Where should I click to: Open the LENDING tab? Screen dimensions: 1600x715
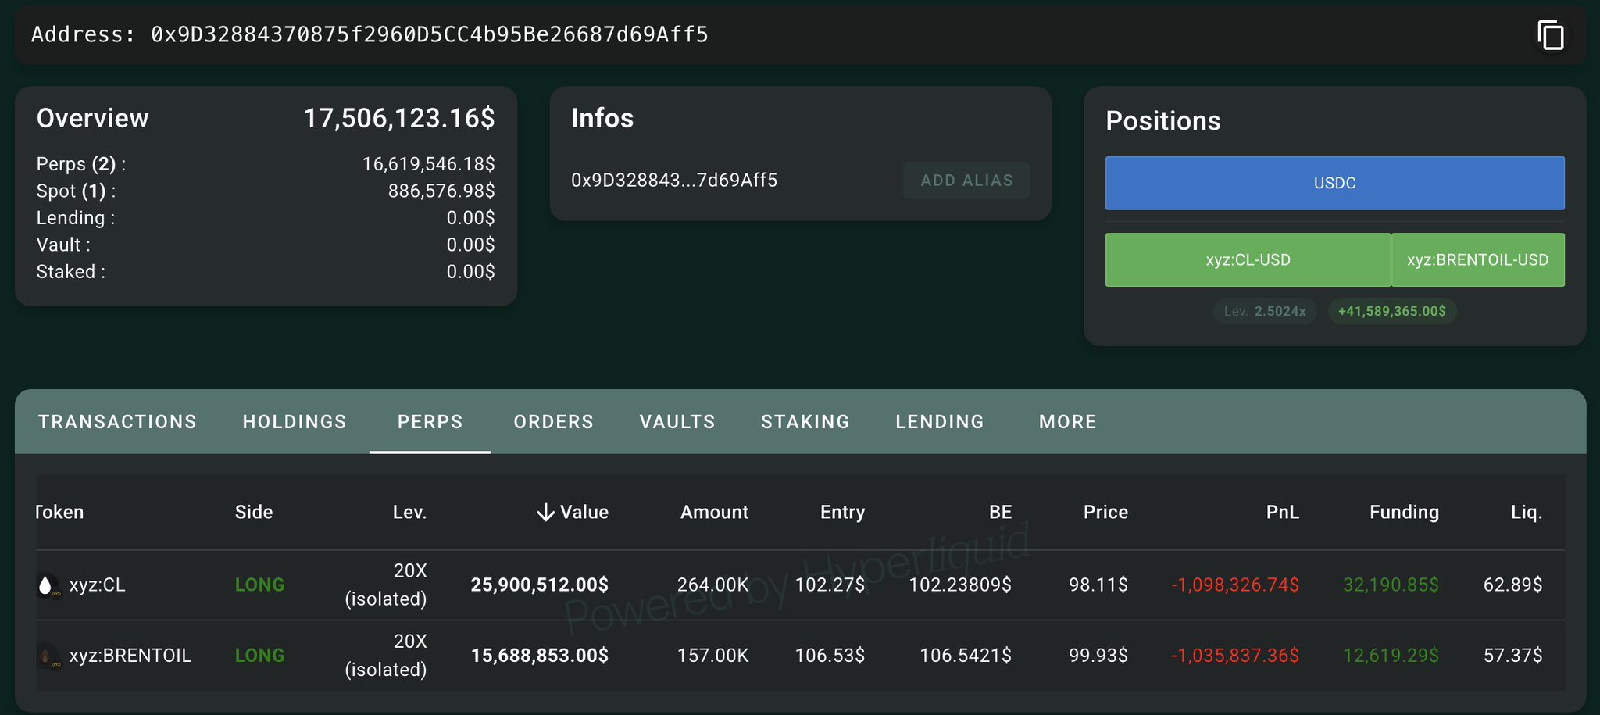939,422
